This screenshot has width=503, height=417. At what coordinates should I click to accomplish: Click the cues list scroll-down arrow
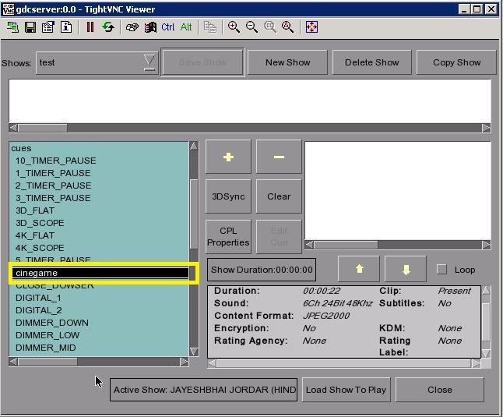pos(194,352)
